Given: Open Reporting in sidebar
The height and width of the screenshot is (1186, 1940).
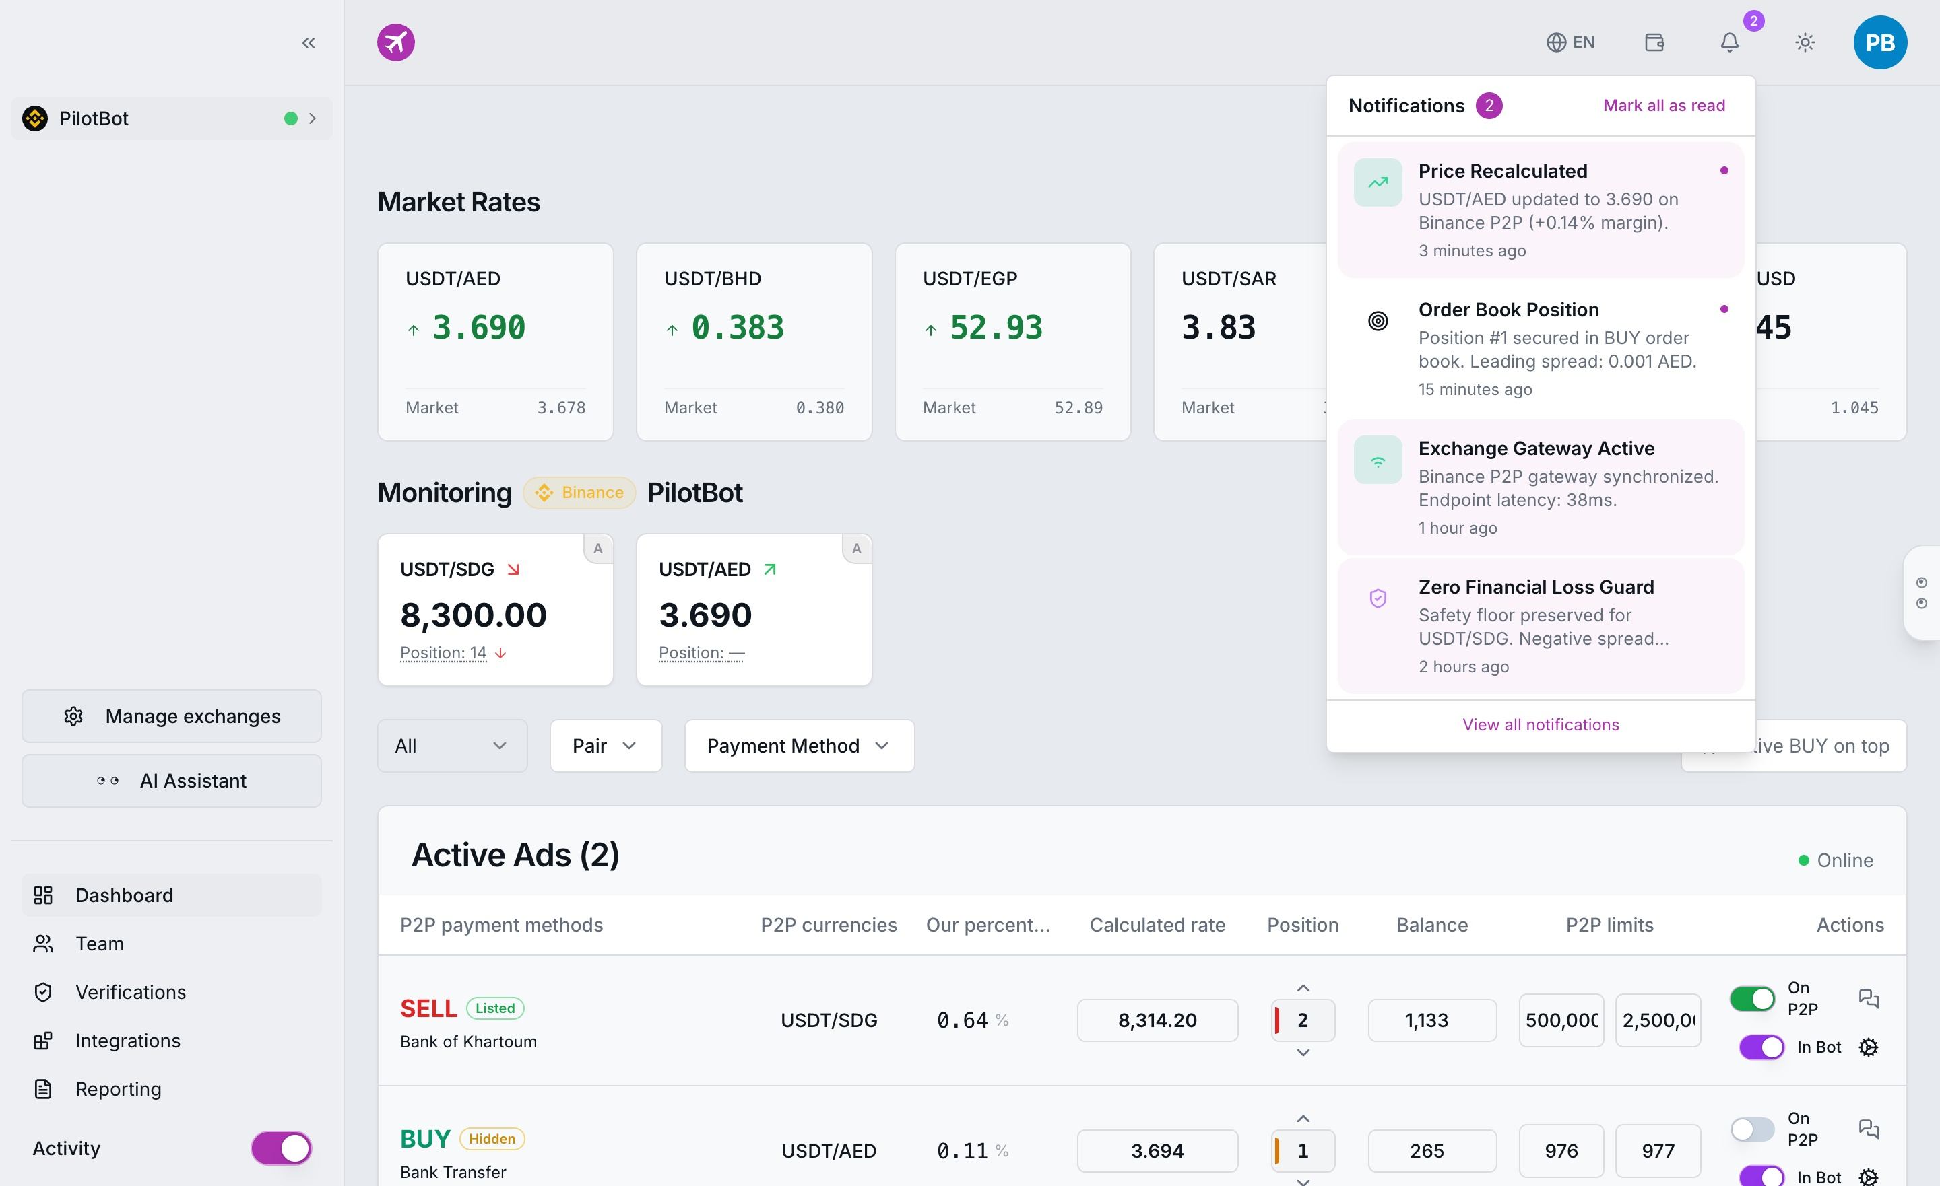Looking at the screenshot, I should point(171,1089).
